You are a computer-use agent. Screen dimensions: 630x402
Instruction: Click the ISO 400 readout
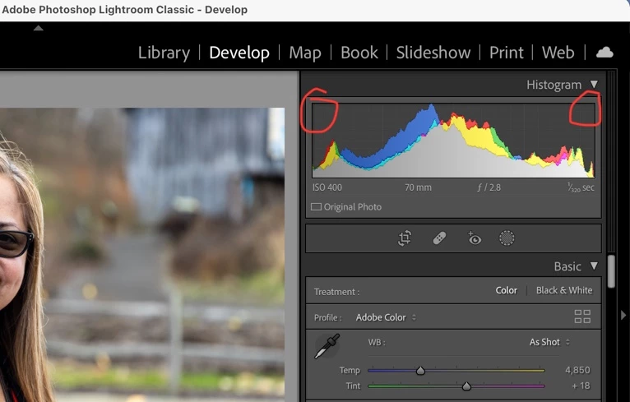pyautogui.click(x=327, y=187)
